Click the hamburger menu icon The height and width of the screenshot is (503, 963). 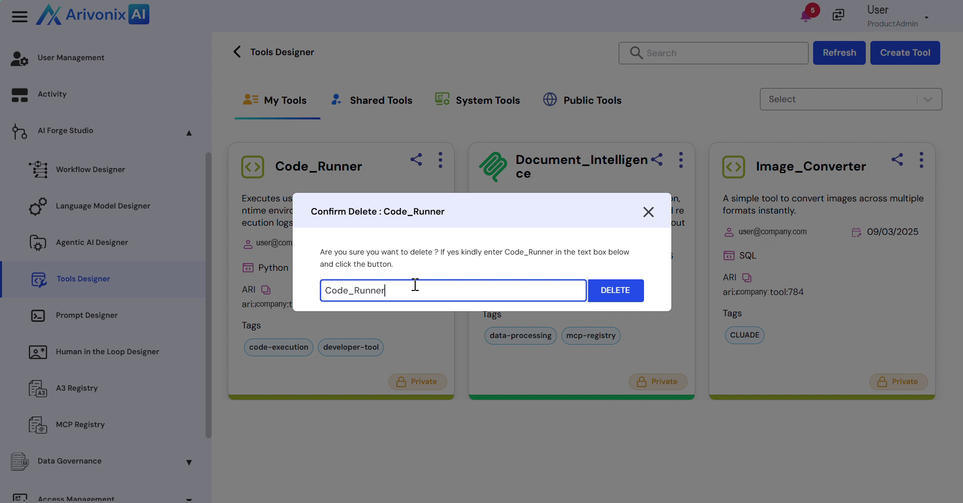click(20, 17)
